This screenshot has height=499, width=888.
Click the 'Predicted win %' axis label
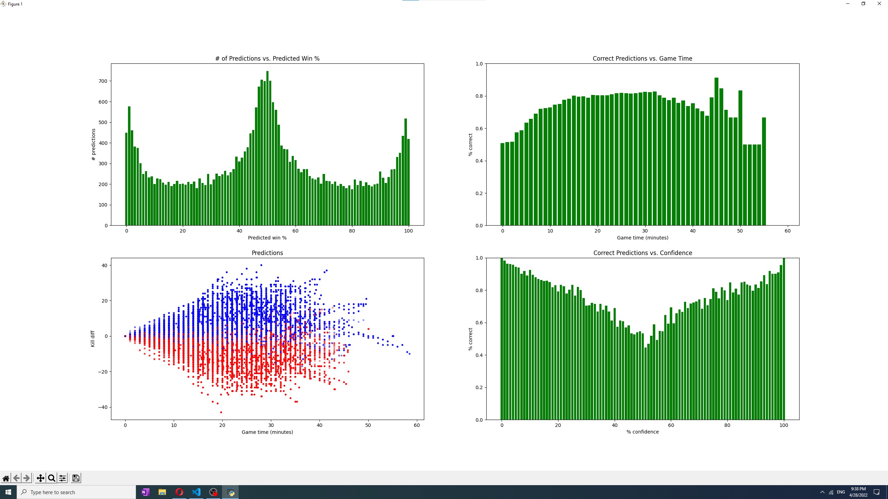(267, 238)
